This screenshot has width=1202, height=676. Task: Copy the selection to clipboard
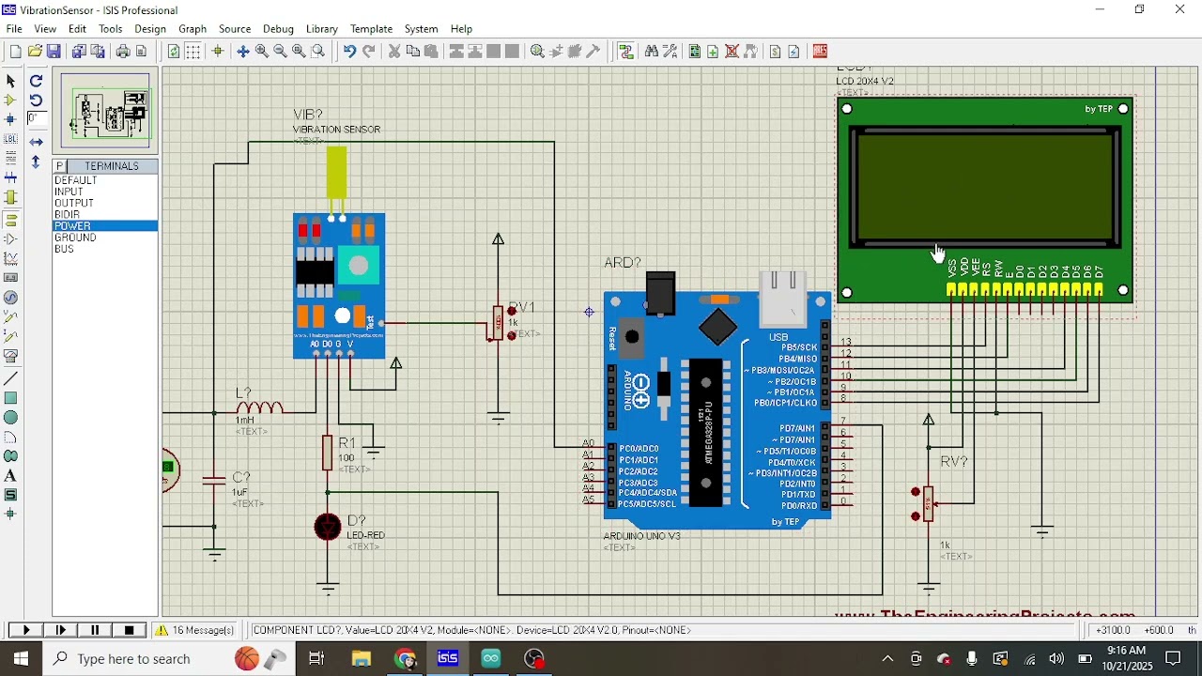coord(413,52)
